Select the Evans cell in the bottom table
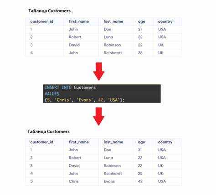Viewport: 216px width, 195px height. point(109,181)
